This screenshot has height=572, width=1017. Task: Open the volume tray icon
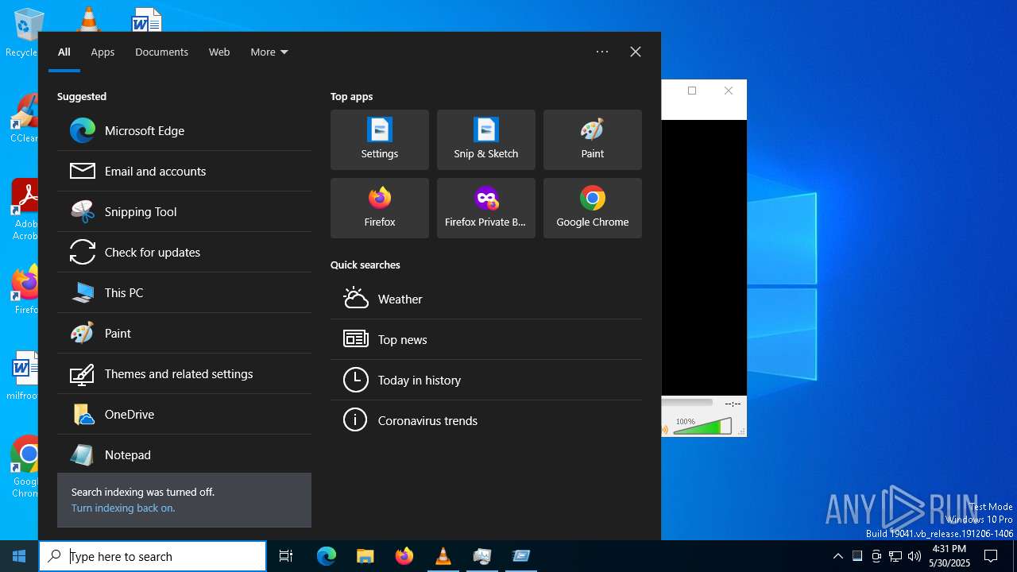(915, 556)
